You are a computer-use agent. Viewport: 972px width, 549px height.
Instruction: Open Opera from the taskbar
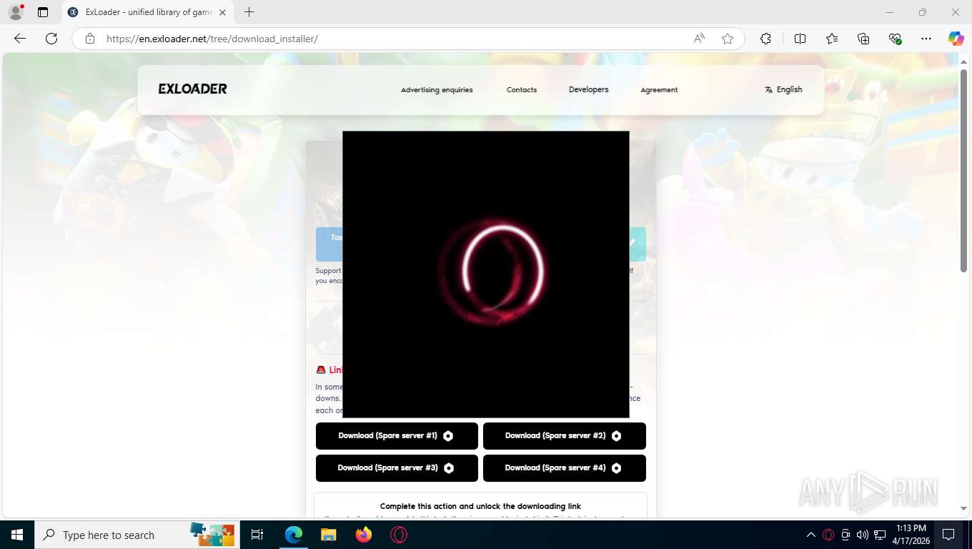point(399,535)
